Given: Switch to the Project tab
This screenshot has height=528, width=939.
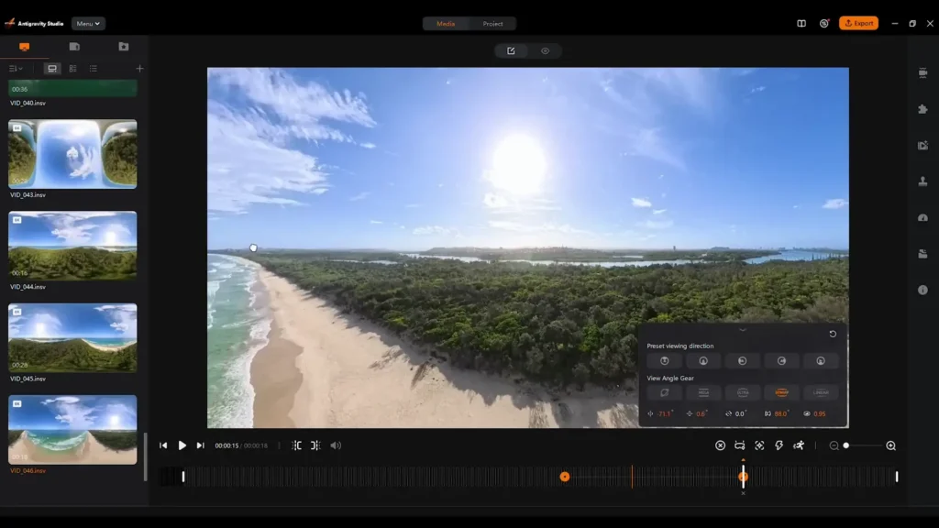Looking at the screenshot, I should click(x=495, y=23).
